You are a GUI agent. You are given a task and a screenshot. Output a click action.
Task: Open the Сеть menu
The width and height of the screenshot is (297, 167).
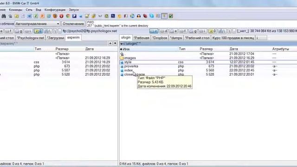pos(29,10)
